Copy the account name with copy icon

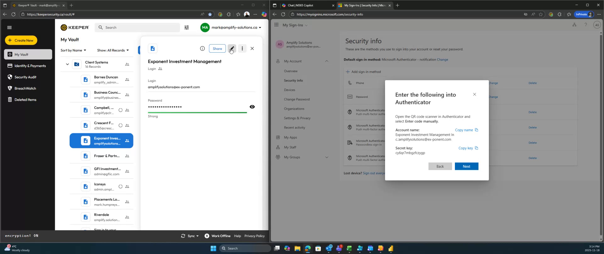[477, 130]
